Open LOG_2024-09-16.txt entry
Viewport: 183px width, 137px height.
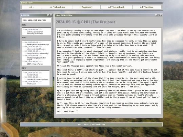pyautogui.click(x=33, y=82)
